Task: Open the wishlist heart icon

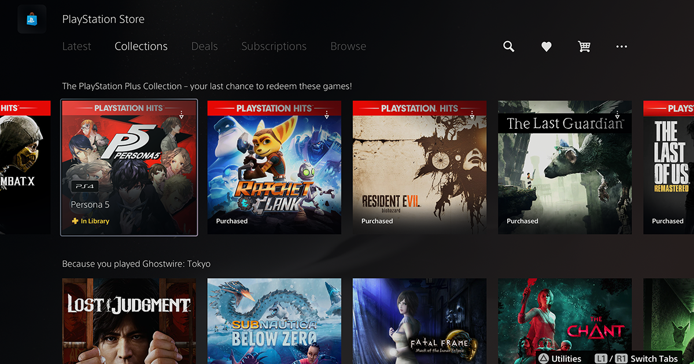Action: 547,47
